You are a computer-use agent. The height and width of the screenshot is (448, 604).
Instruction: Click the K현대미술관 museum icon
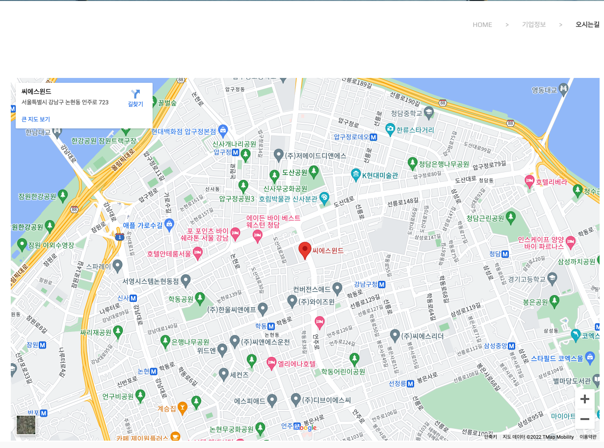click(x=356, y=174)
